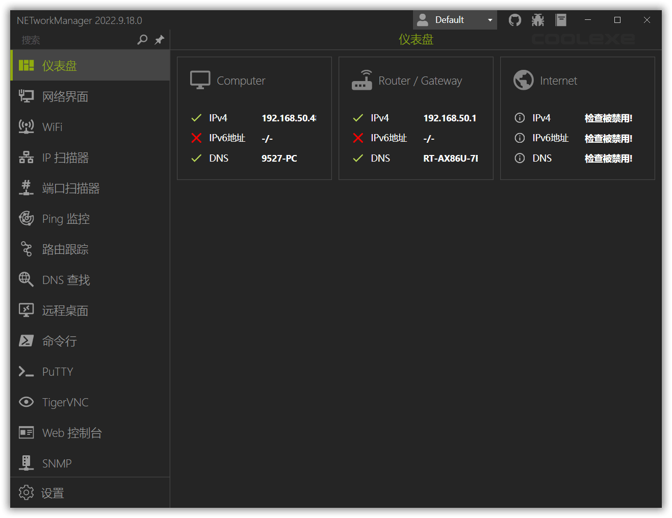The height and width of the screenshot is (518, 672).
Task: Click the bug report icon
Action: (x=538, y=20)
